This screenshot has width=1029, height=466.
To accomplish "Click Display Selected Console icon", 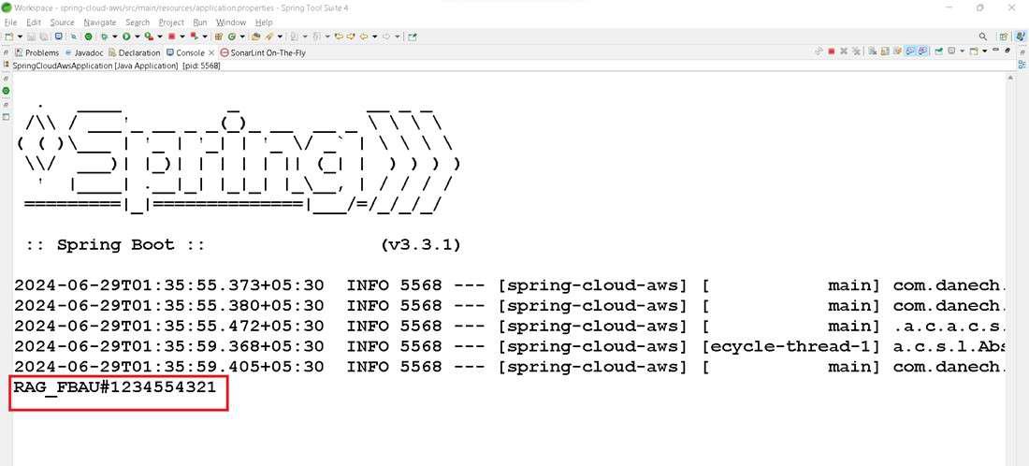I will [x=951, y=51].
